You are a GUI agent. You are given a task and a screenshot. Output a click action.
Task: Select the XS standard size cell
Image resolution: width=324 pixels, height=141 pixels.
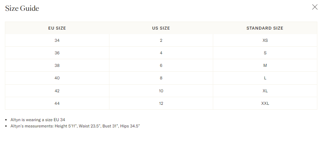point(265,40)
